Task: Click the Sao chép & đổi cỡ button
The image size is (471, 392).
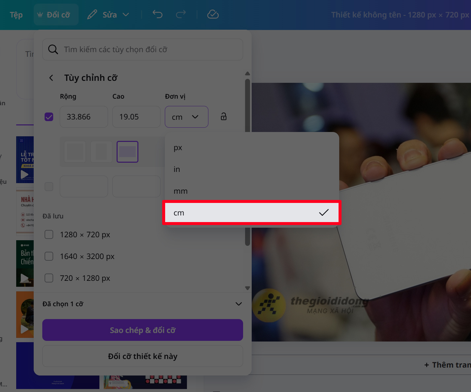Action: (x=142, y=330)
